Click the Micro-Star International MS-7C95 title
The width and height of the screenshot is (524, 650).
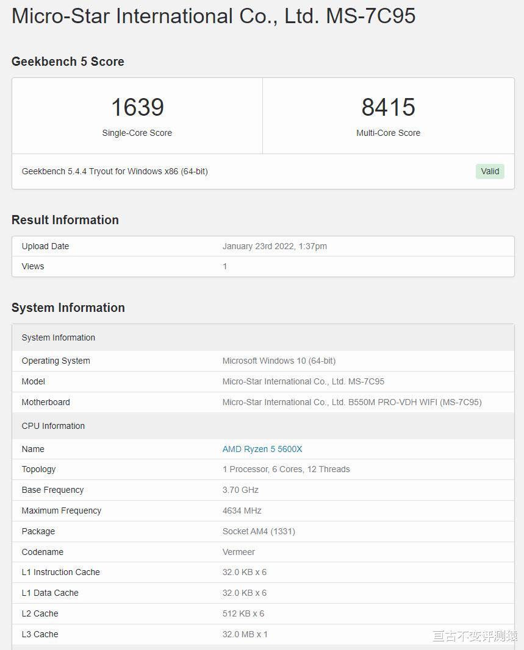[x=213, y=16]
